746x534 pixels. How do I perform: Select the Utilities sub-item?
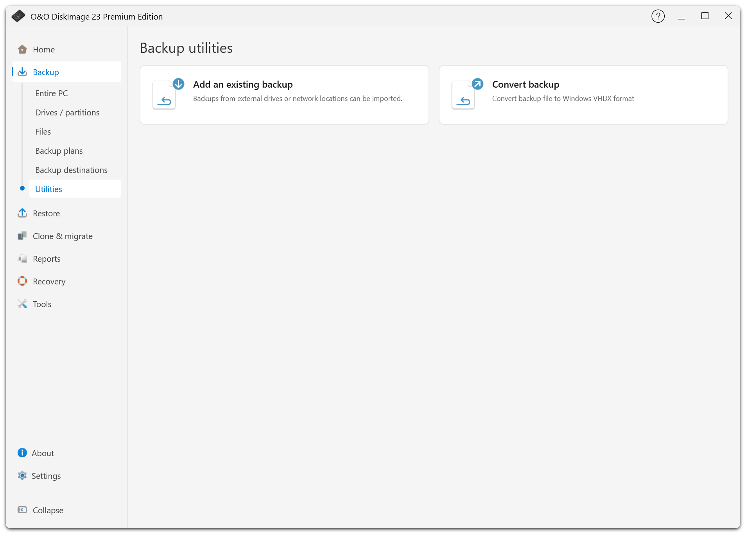click(75, 189)
